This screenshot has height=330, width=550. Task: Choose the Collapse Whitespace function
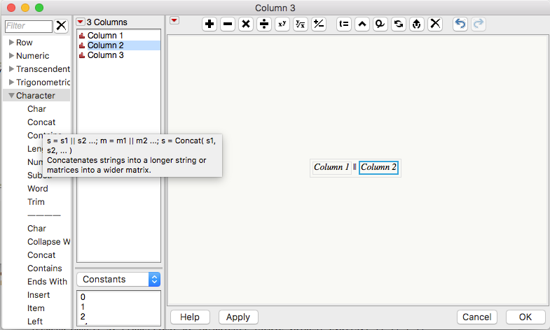(x=49, y=242)
